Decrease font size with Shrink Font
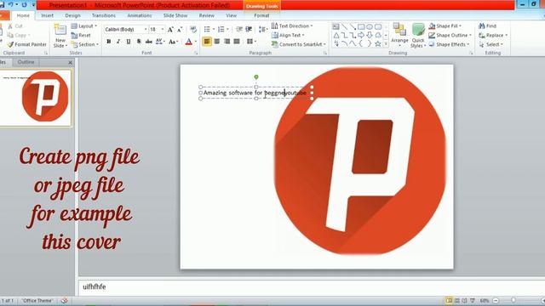The image size is (545, 306). tap(180, 30)
